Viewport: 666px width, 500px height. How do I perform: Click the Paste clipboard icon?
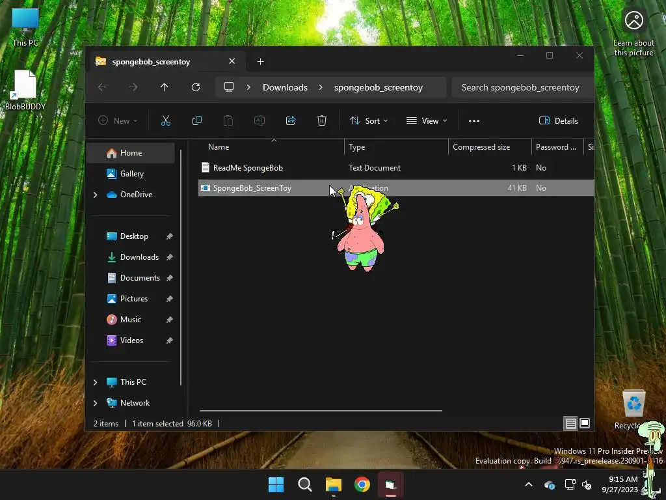pos(228,120)
